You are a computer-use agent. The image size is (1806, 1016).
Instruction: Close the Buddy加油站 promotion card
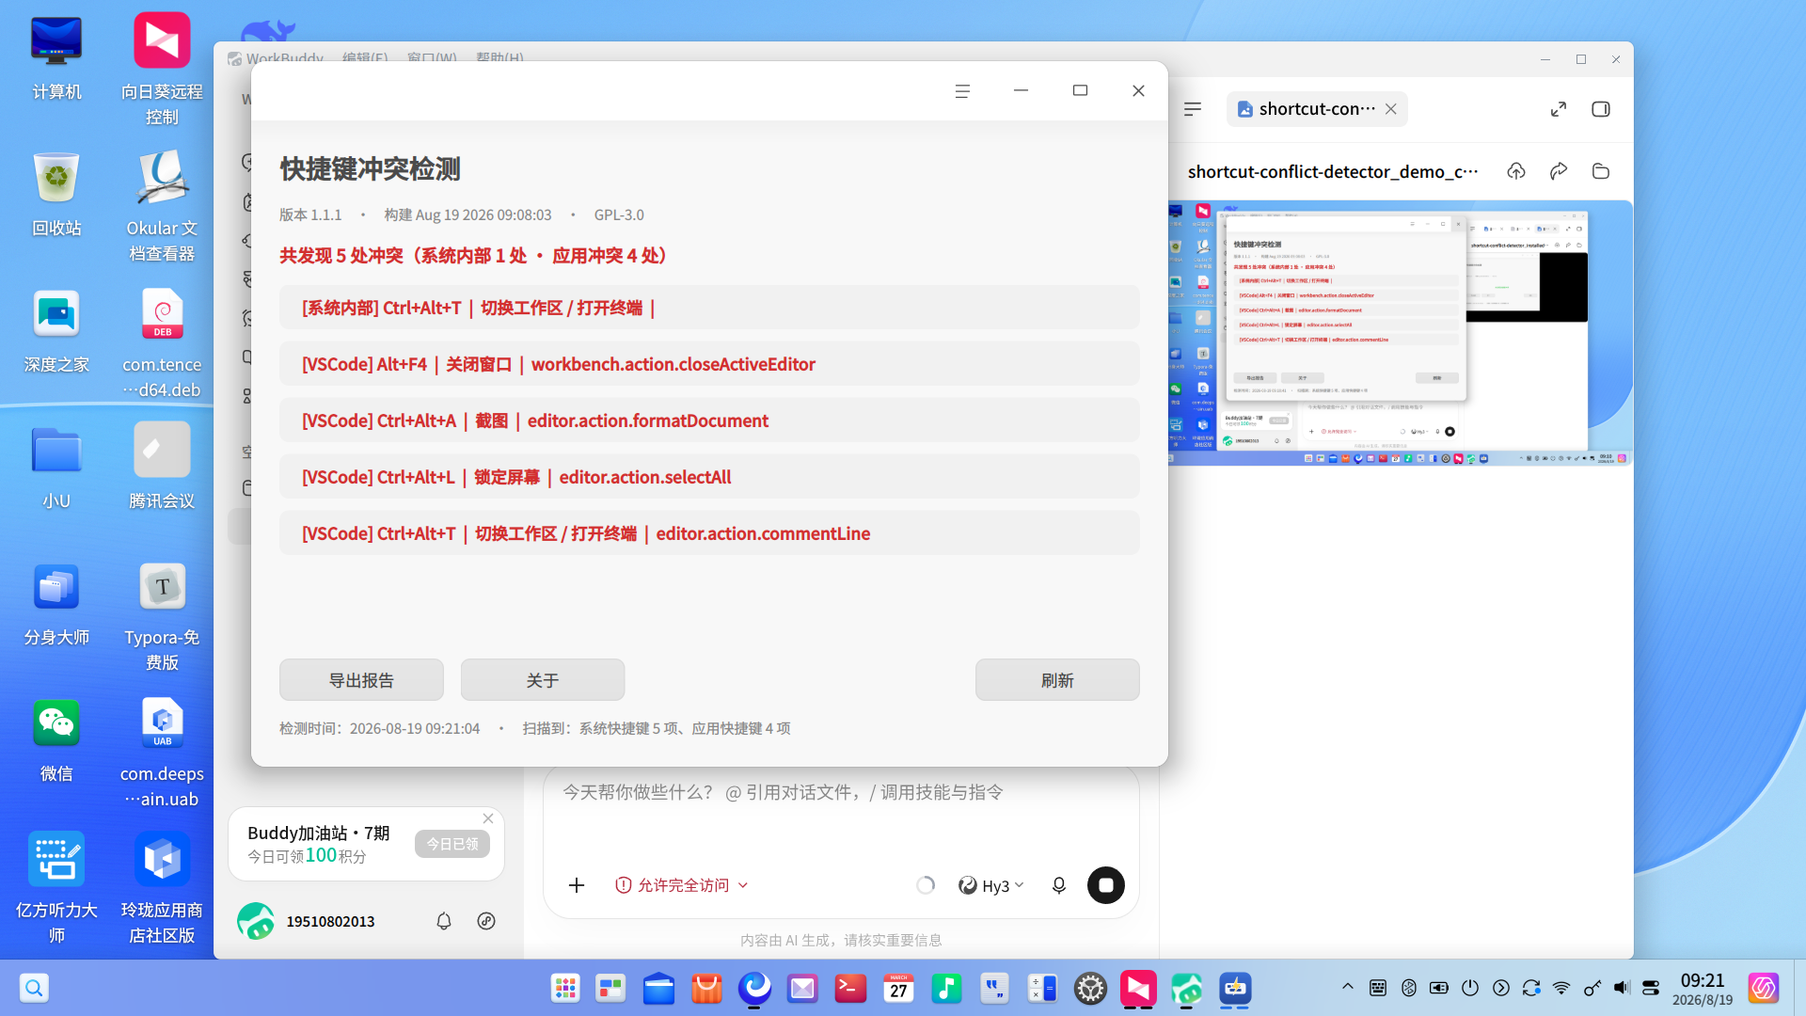tap(488, 818)
